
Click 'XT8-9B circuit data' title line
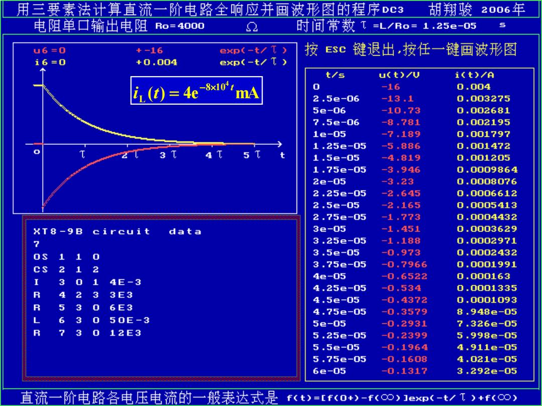click(x=117, y=231)
